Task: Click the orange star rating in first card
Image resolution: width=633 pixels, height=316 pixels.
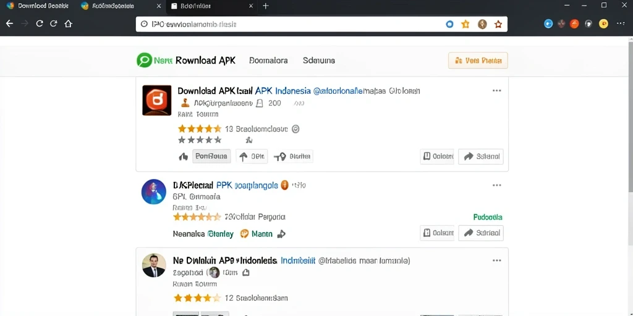Action: pyautogui.click(x=200, y=129)
